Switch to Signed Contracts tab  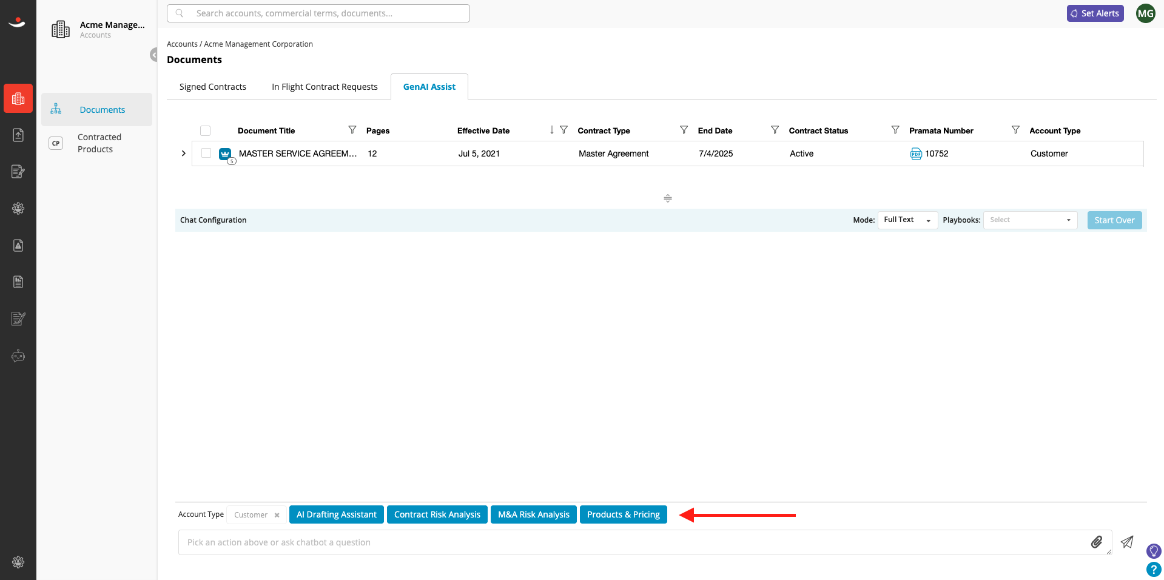tap(213, 87)
